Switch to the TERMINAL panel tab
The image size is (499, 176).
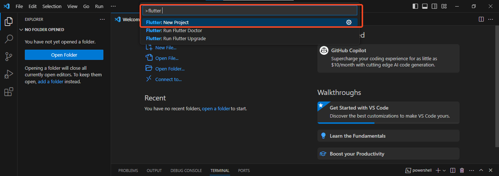pyautogui.click(x=220, y=171)
